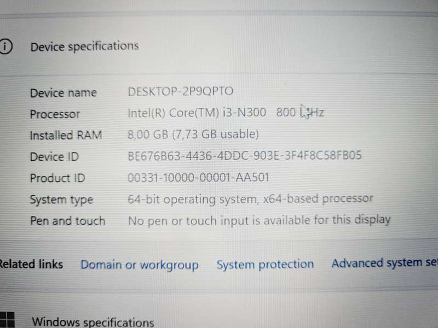Select Product ID value 00331-10000-00001-AA501
Viewport: 438px width, 328px height.
198,177
